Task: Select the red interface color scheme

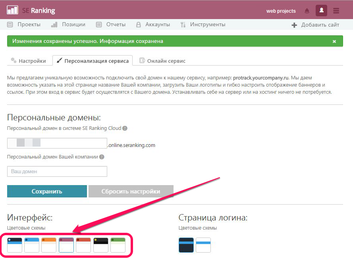Action: click(x=83, y=245)
